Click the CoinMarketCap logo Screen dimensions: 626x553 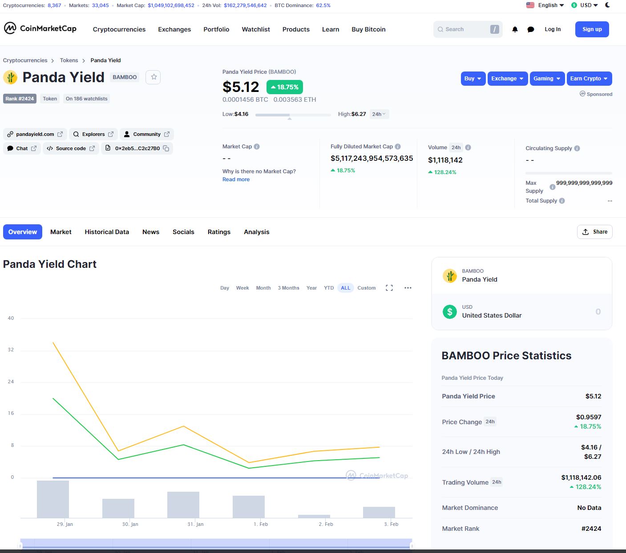point(40,28)
